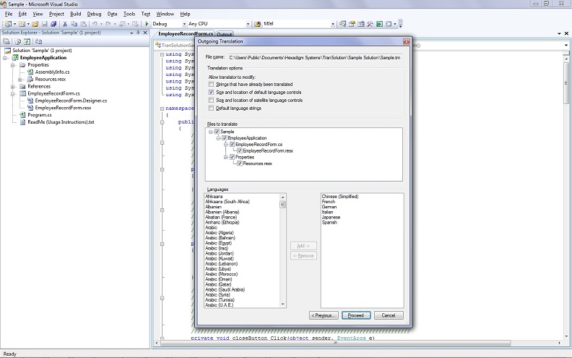The image size is (572, 358).
Task: Collapse EmployeeApplication node in Solution Explorer
Action: pos(6,58)
